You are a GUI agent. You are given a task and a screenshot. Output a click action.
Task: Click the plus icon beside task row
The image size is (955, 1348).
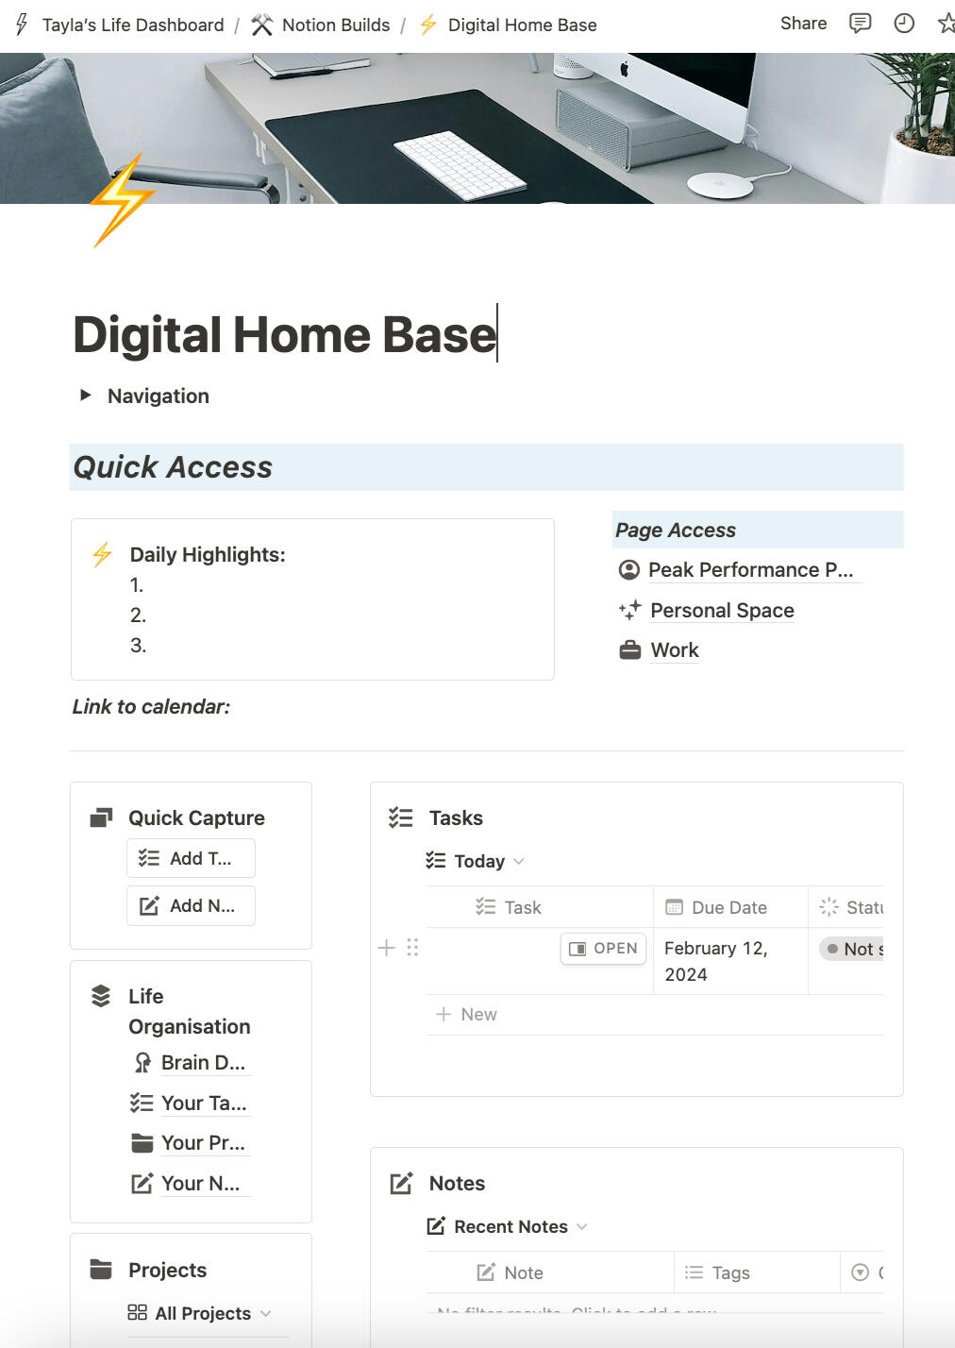(386, 948)
